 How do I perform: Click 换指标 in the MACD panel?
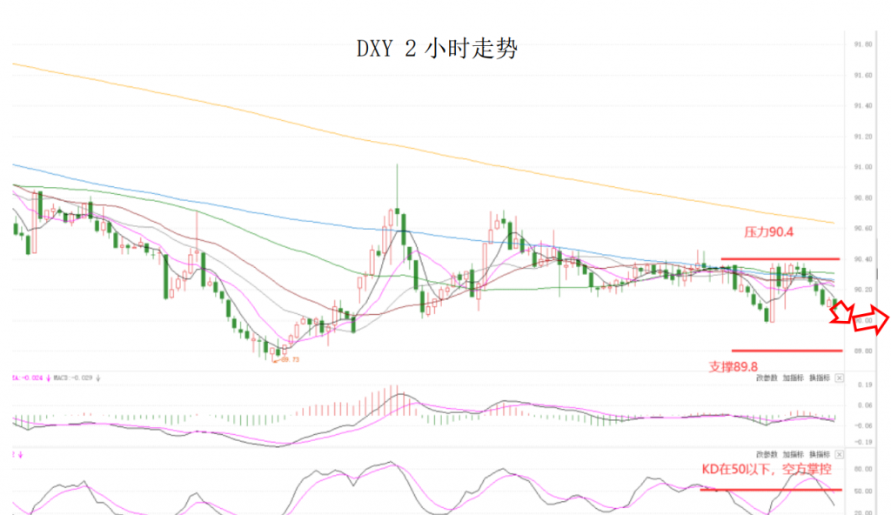[819, 378]
